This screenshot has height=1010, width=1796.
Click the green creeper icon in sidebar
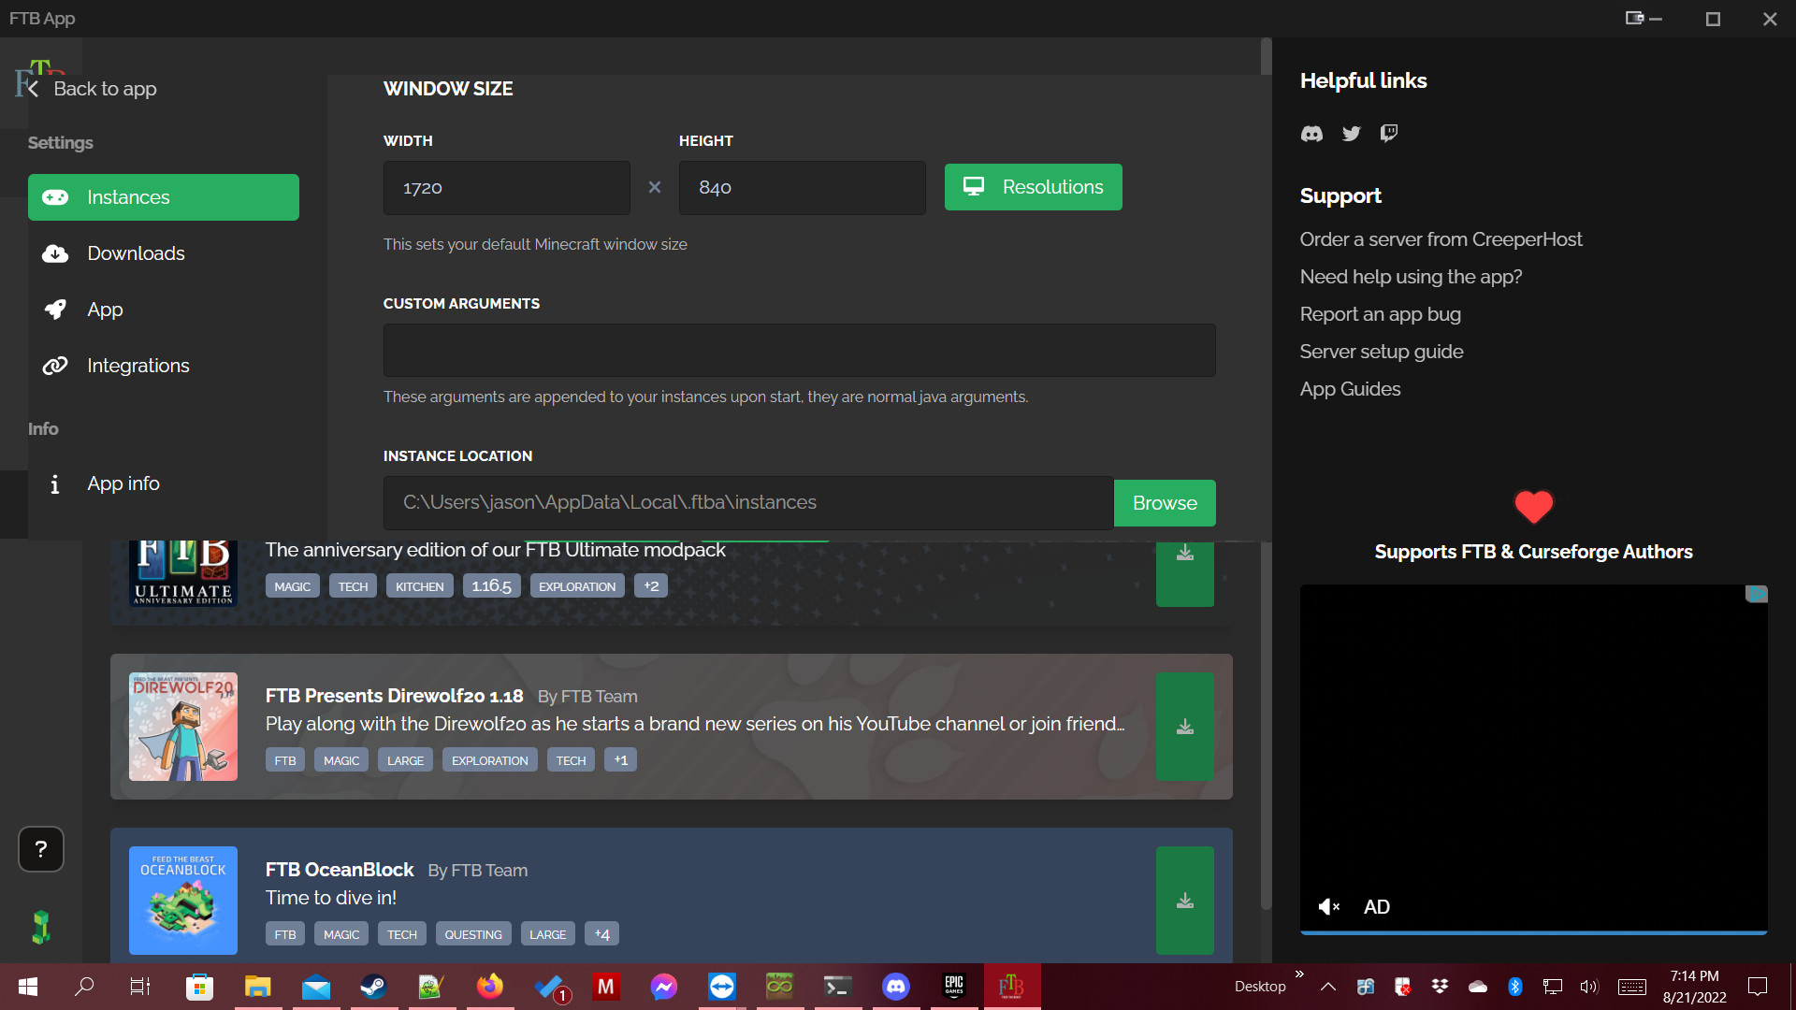[x=41, y=927]
